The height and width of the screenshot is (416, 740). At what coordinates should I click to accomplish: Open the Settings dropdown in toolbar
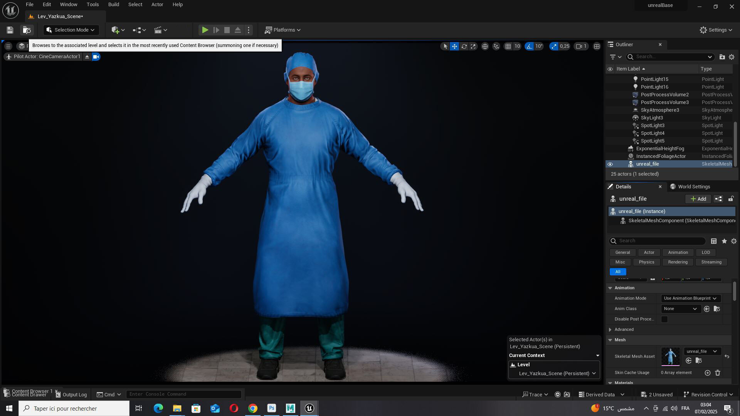click(716, 30)
